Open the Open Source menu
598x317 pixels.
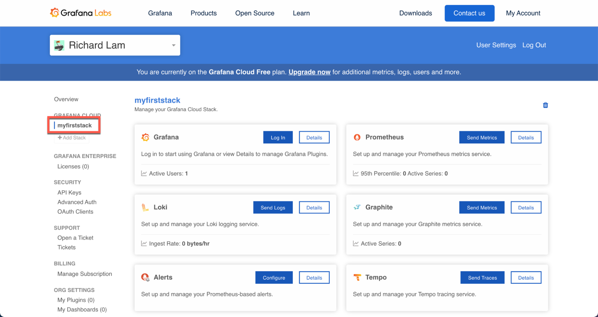click(x=255, y=13)
